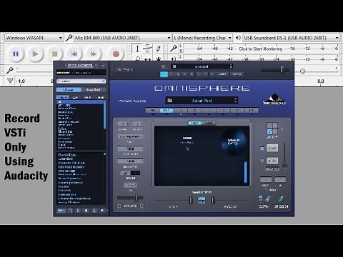Toggle the blue checkbox beside the upper button in the right panel
The height and width of the screenshot is (257, 343).
coord(262,148)
